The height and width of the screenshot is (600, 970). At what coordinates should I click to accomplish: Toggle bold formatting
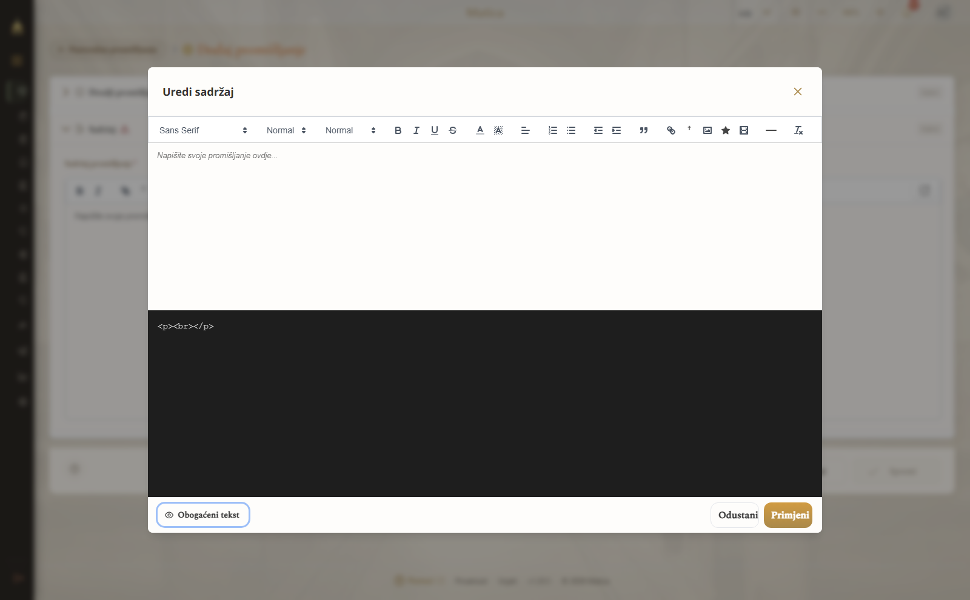(398, 130)
